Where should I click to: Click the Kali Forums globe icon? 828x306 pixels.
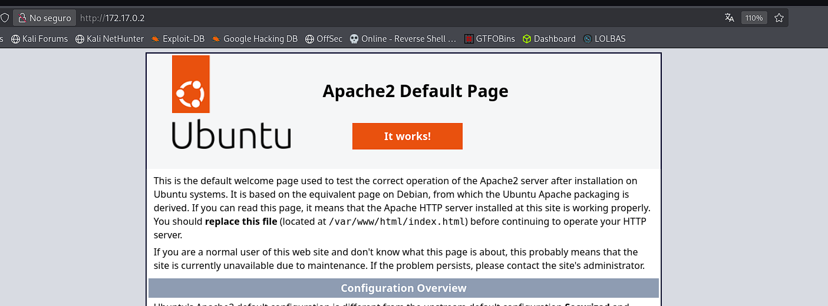pyautogui.click(x=15, y=39)
